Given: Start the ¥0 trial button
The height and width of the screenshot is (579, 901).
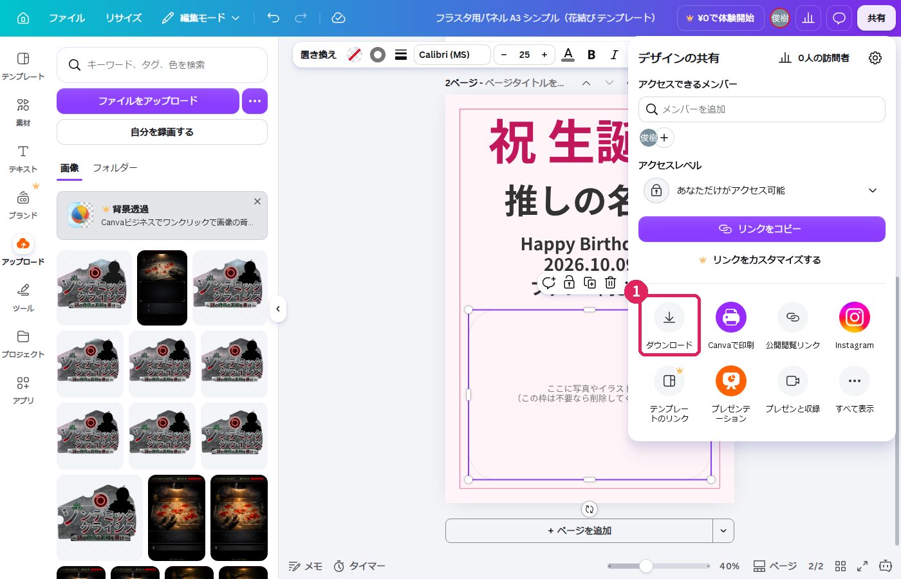Looking at the screenshot, I should 720,18.
